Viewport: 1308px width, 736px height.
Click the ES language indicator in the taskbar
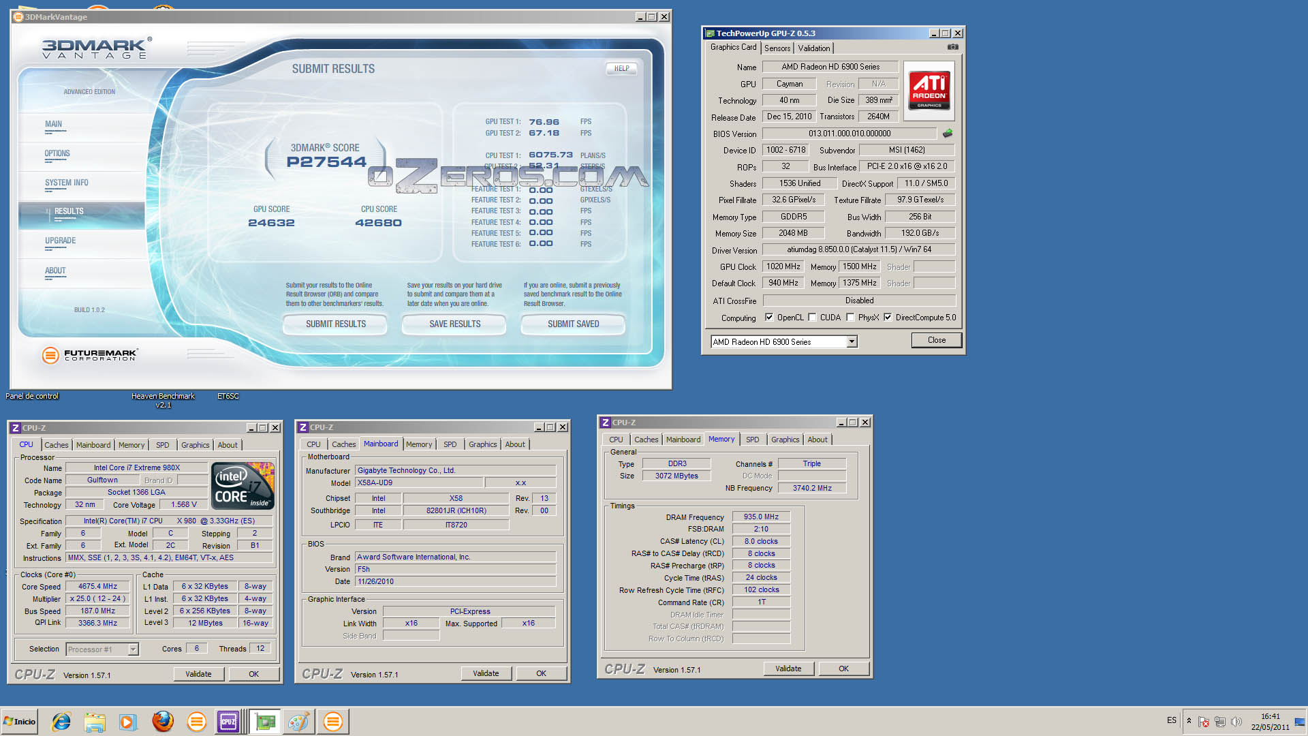point(1171,720)
